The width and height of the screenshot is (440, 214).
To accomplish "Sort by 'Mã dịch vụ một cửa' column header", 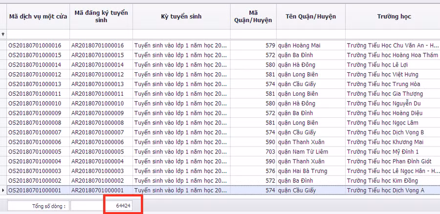I will 38,17.
